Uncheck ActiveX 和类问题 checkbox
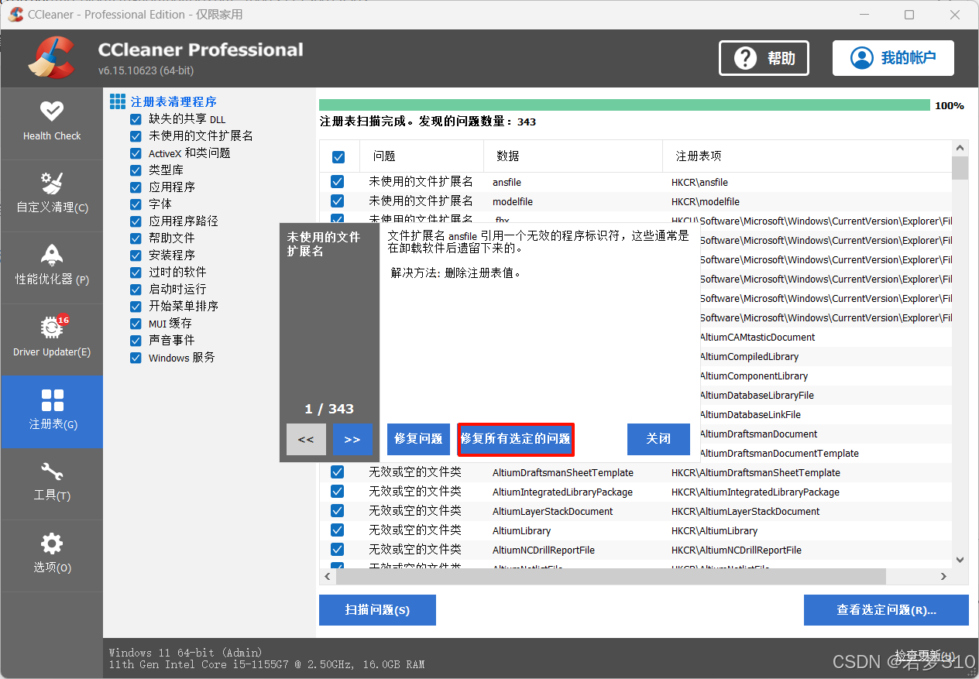The height and width of the screenshot is (679, 979). click(136, 153)
